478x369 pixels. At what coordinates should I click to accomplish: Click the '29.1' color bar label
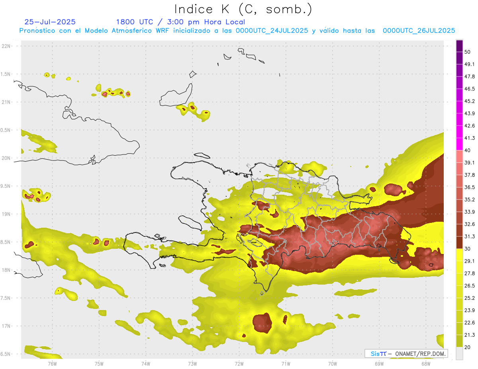tap(469, 261)
